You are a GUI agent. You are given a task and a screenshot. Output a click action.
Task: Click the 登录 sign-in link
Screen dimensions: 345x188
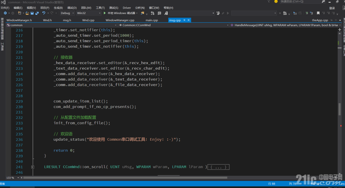click(x=332, y=8)
